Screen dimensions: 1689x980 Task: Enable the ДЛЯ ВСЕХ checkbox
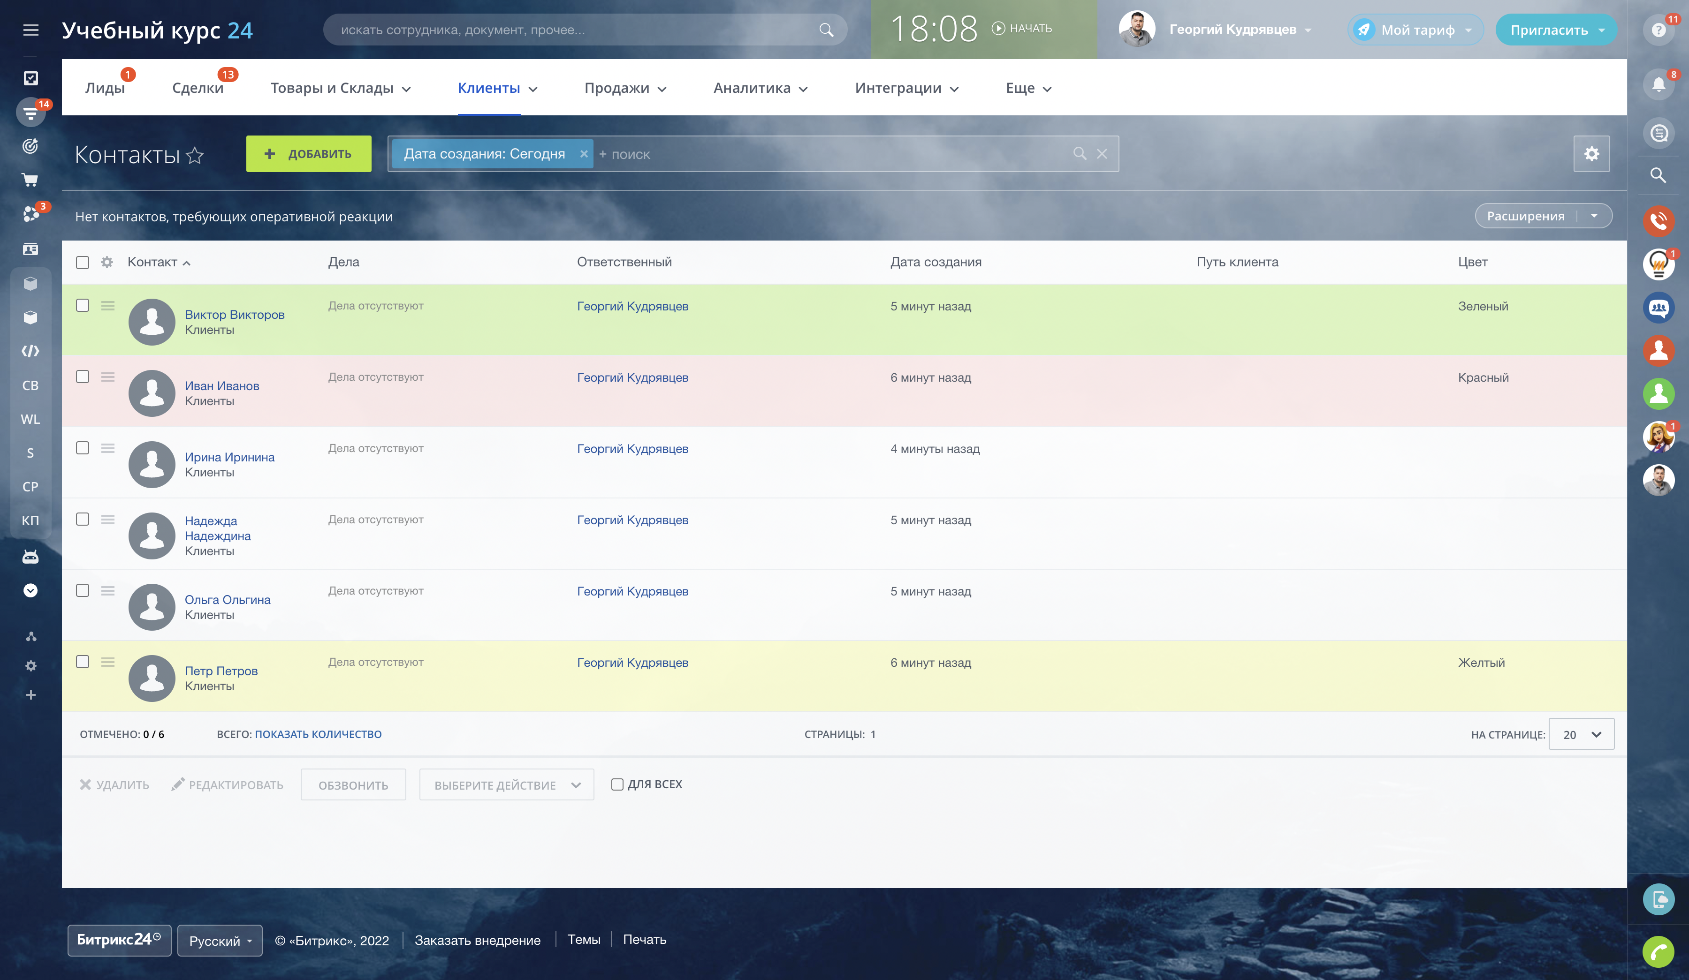[x=617, y=784]
